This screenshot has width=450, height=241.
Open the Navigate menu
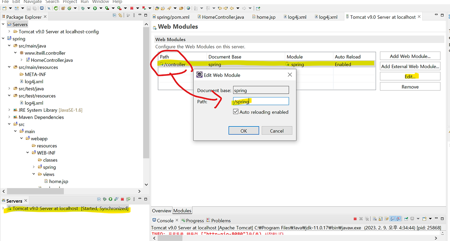32,2
